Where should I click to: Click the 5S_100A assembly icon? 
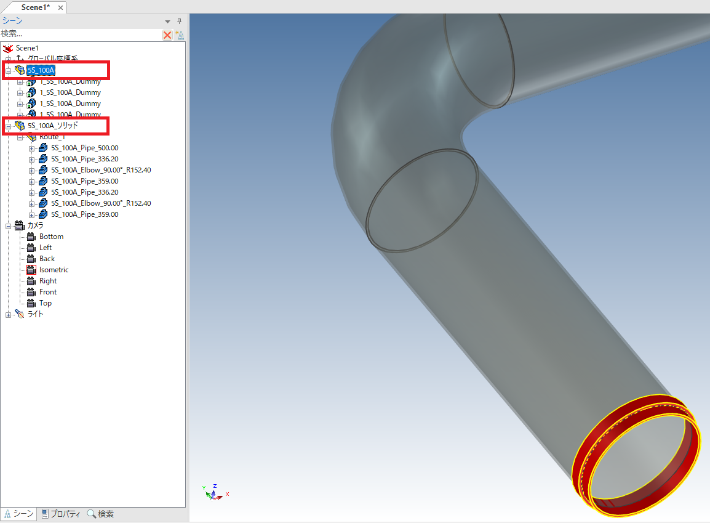tap(20, 70)
